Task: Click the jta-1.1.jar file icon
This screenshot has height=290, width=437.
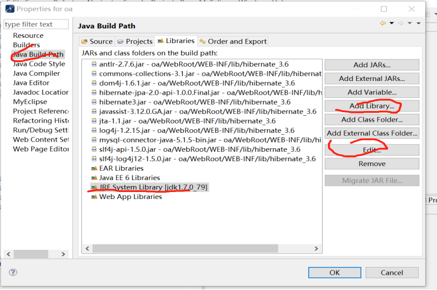Action: [94, 121]
